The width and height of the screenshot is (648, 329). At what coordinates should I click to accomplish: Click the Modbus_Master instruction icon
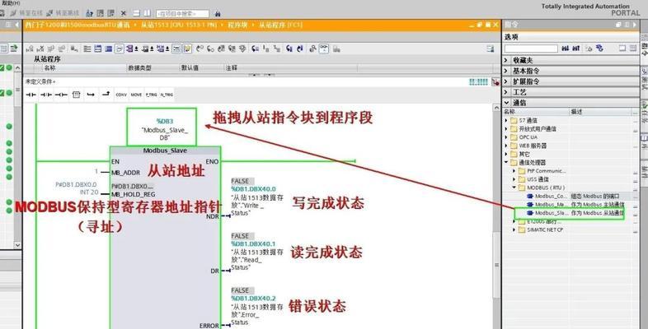point(530,205)
